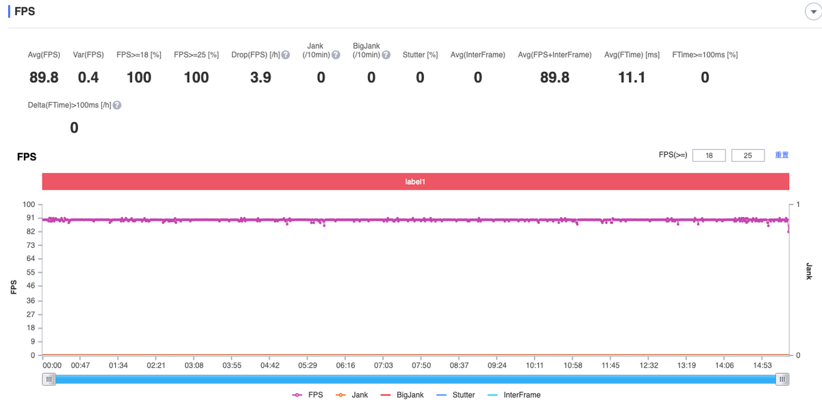Click the FPS threshold field showing 18

tap(709, 155)
